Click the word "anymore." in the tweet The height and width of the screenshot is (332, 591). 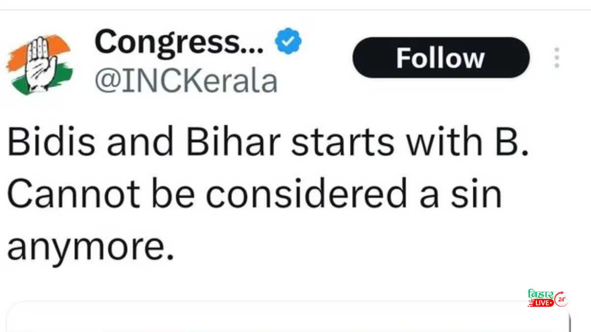click(91, 246)
